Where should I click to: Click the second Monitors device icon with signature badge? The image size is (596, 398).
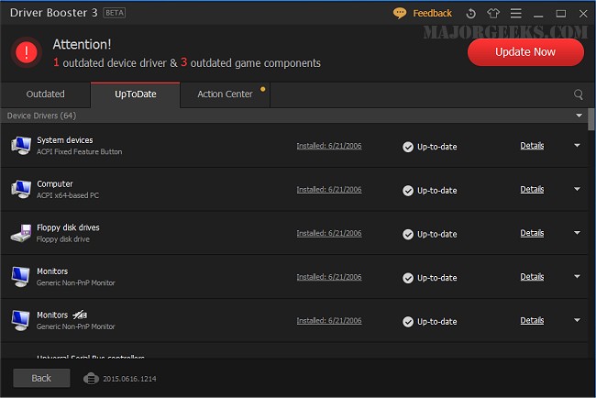[21, 320]
